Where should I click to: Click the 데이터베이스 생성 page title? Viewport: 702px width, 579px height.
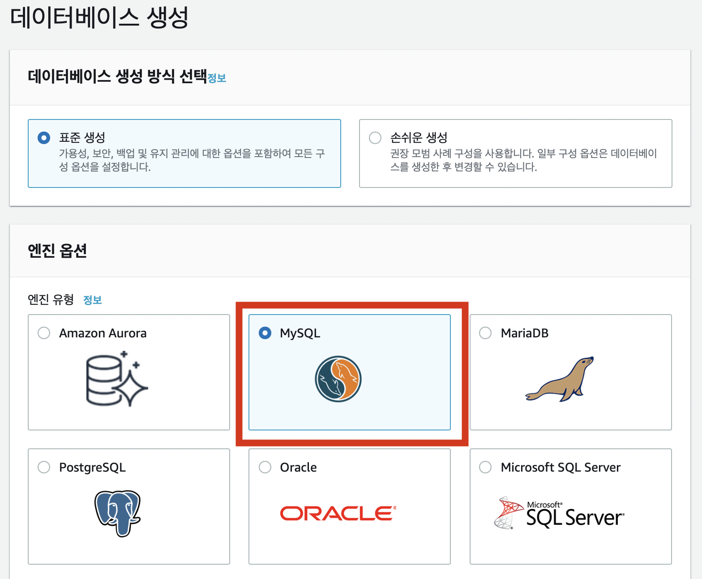99,18
